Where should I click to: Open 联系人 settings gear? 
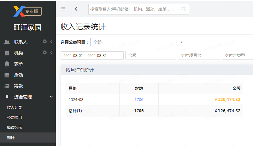click(x=45, y=42)
